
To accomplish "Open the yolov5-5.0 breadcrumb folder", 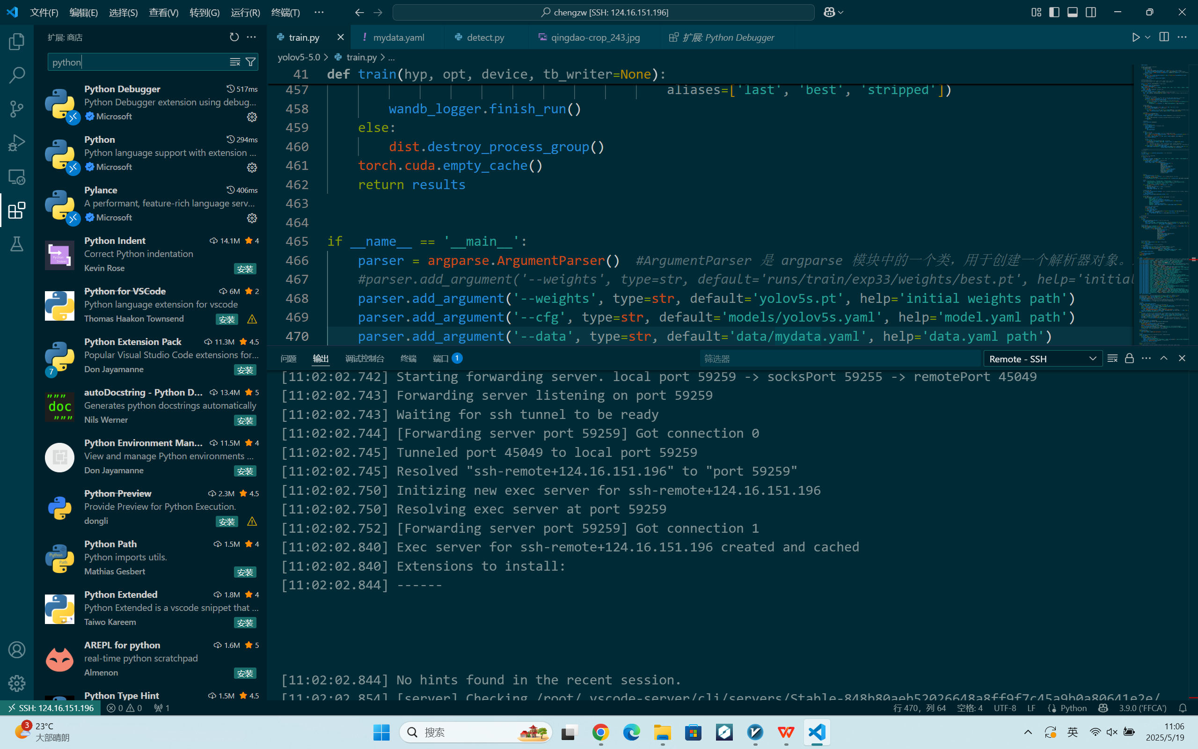I will pos(299,58).
